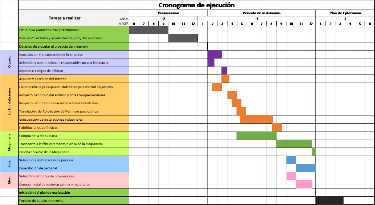
Task: Click green bar for Compra de la Maquinaria
Action: point(257,136)
